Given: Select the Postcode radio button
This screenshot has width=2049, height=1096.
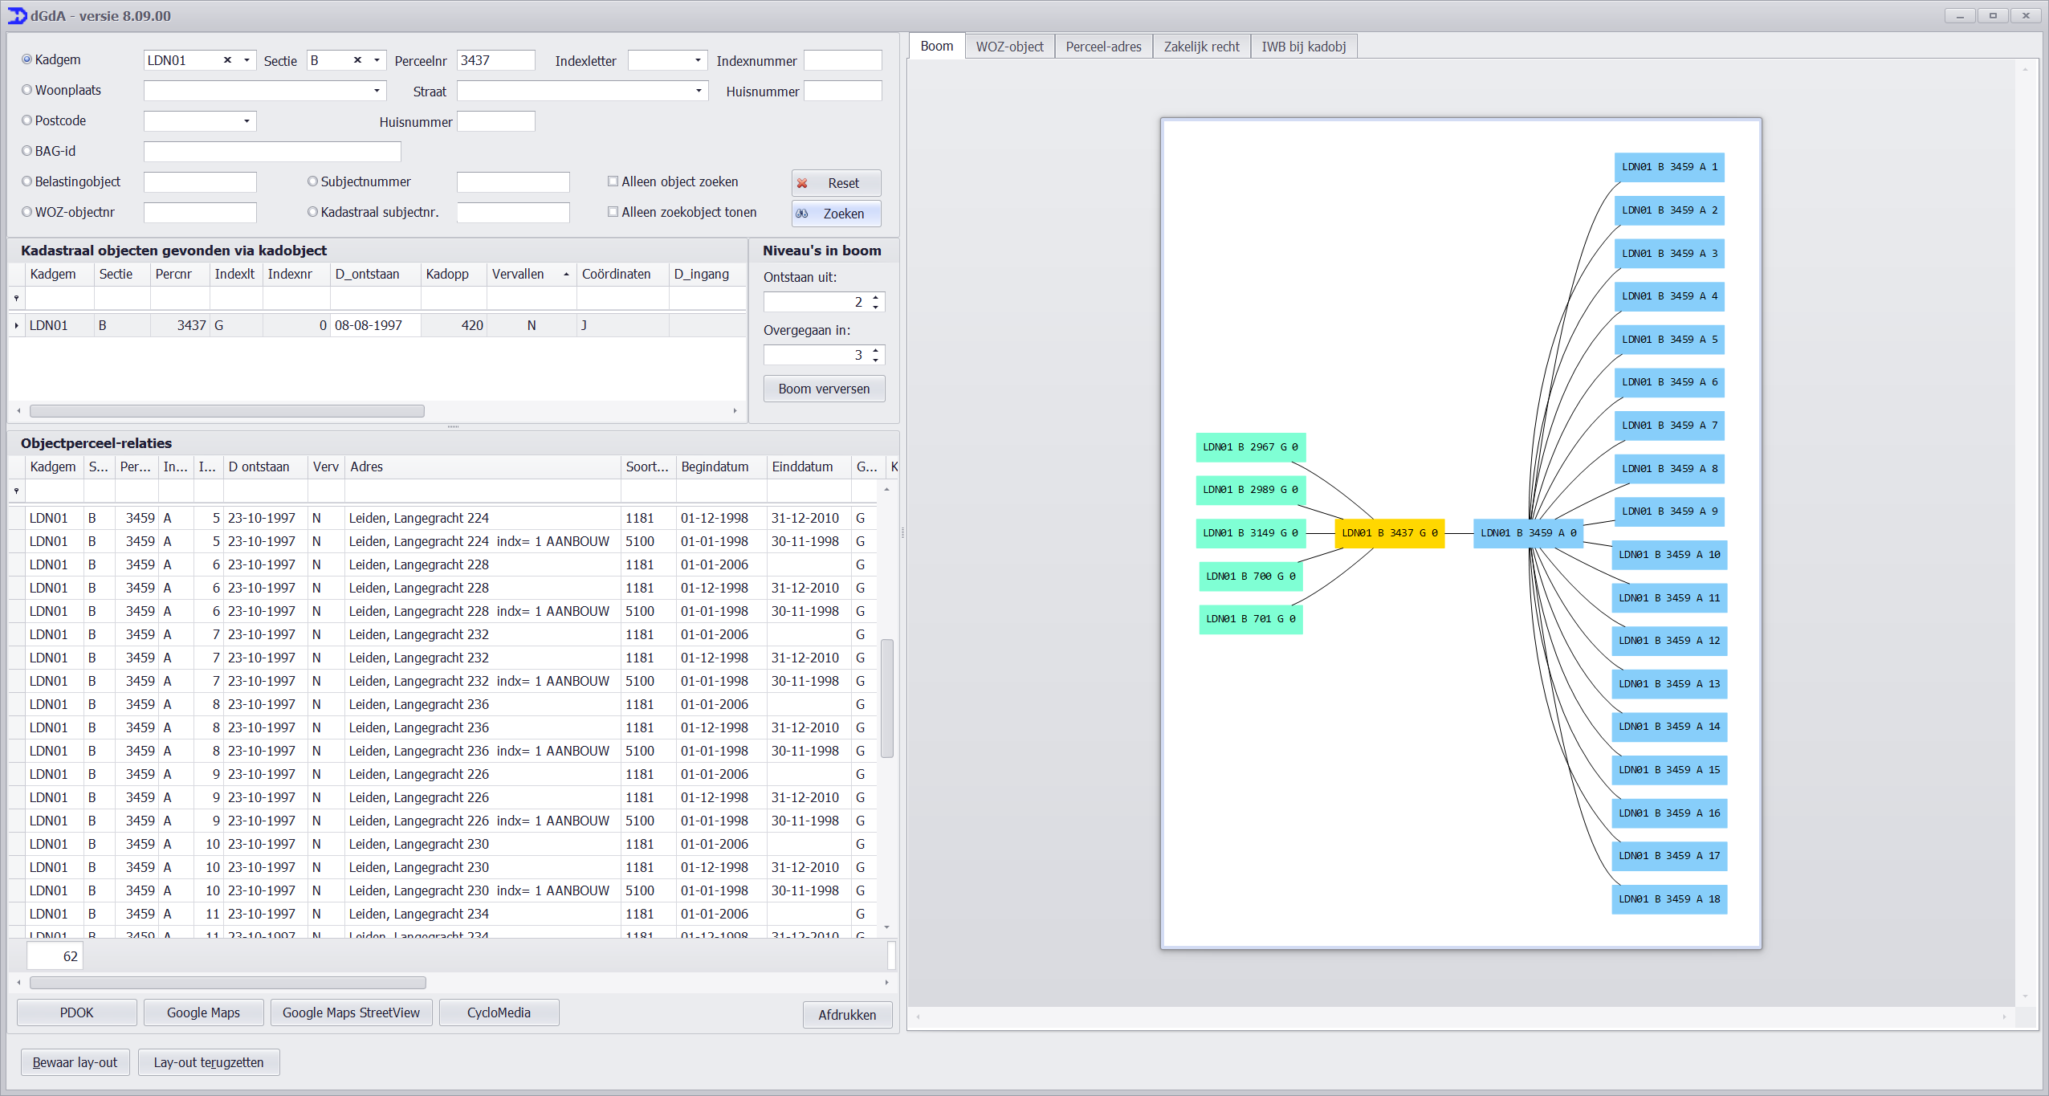Looking at the screenshot, I should [27, 120].
